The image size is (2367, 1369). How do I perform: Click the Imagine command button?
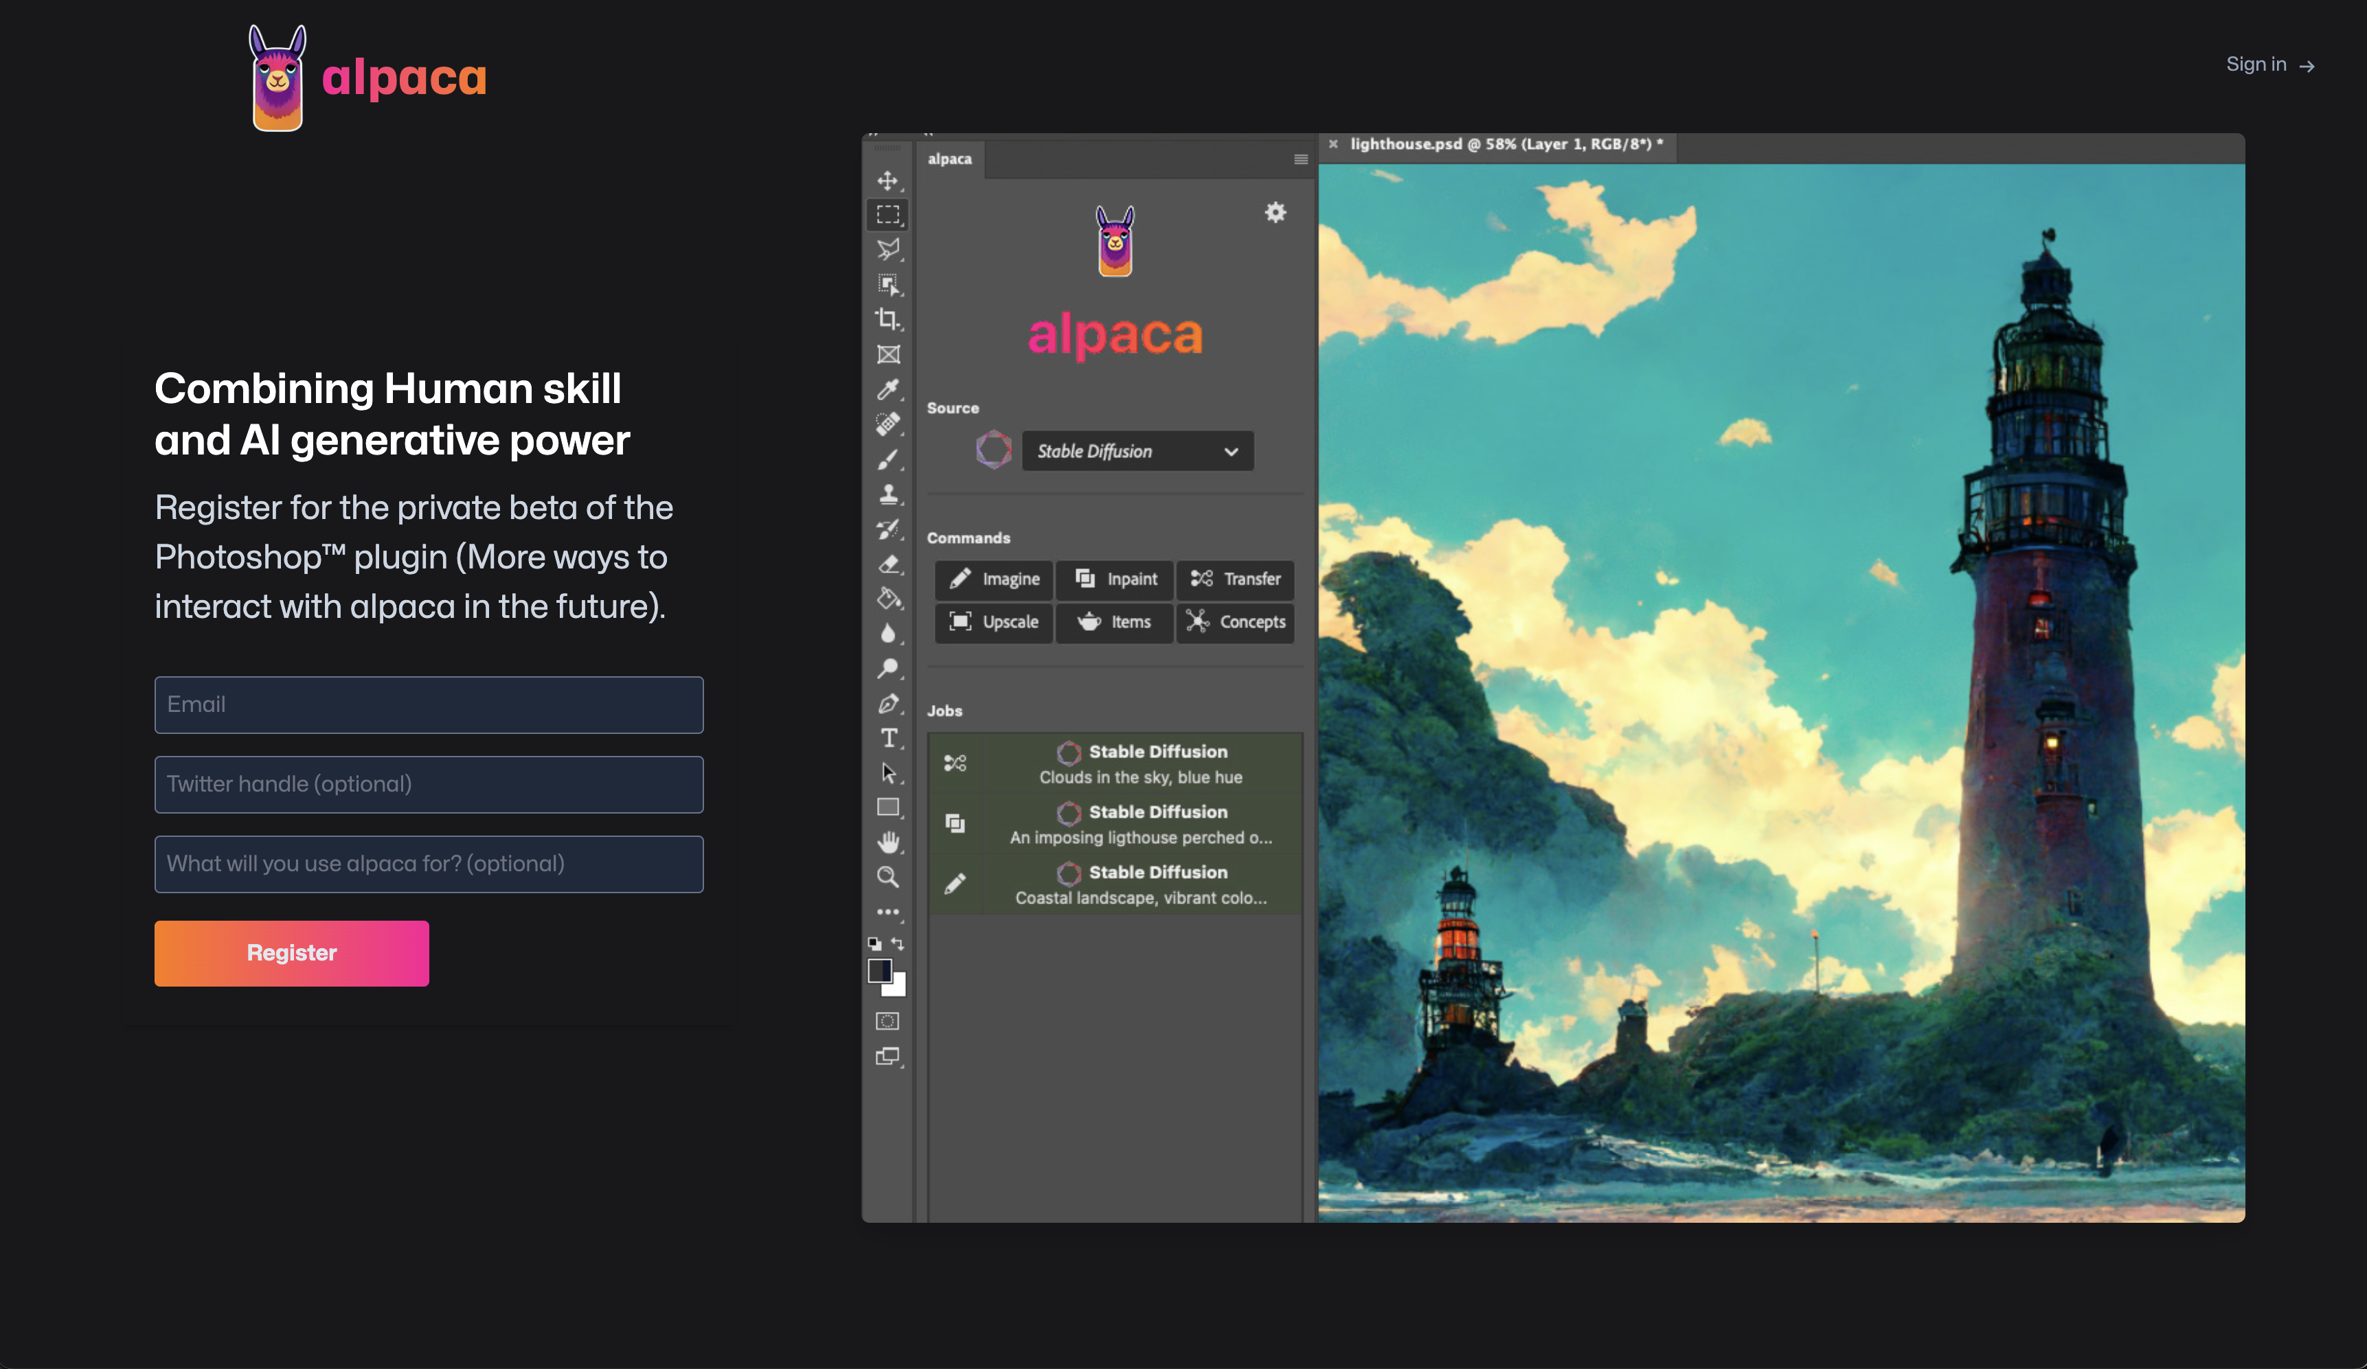click(994, 579)
